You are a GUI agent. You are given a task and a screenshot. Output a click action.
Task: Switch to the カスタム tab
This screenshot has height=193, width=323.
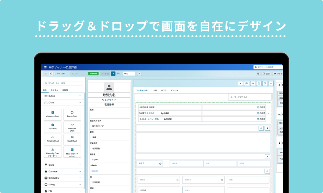click(54, 90)
